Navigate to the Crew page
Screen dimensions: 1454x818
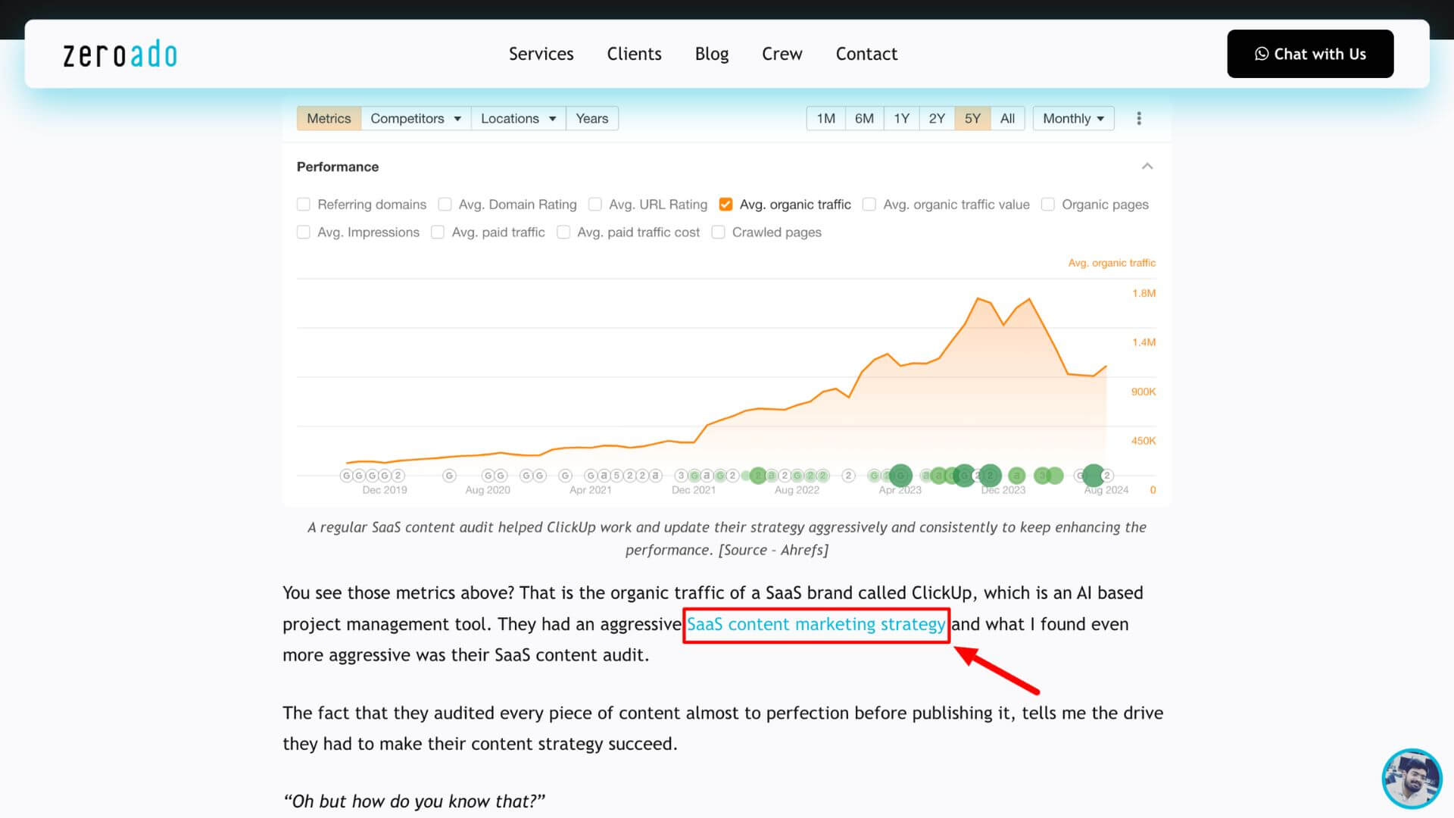pyautogui.click(x=782, y=54)
